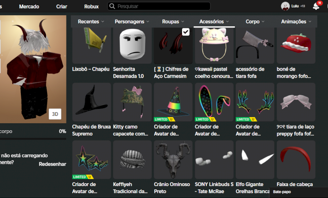Expand the Corpo dropdown
Screen dimensions: 328x198
pyautogui.click(x=255, y=22)
